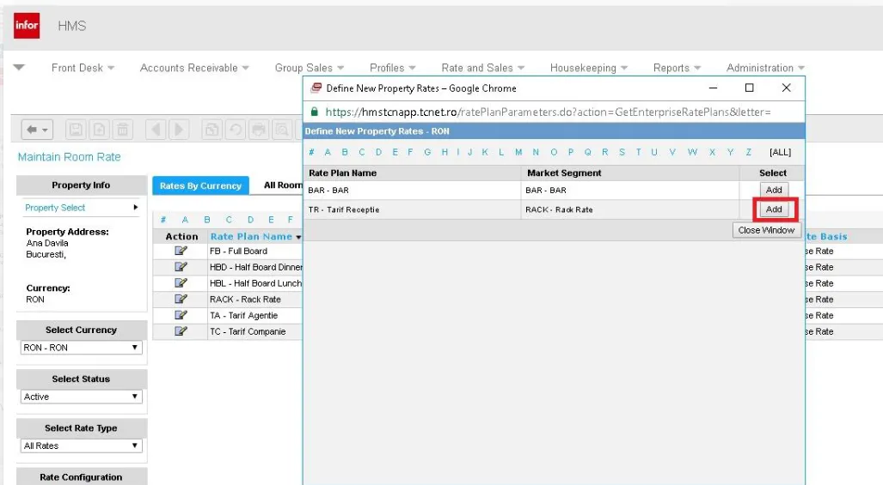Filter main list by letter D
The width and height of the screenshot is (883, 485).
click(250, 220)
